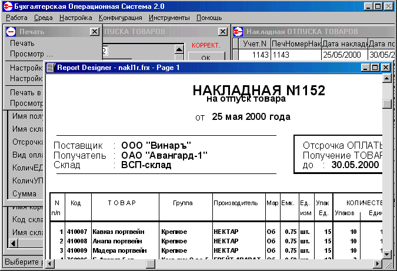Click the Производитель column header
397x271 pixels.
[235, 203]
